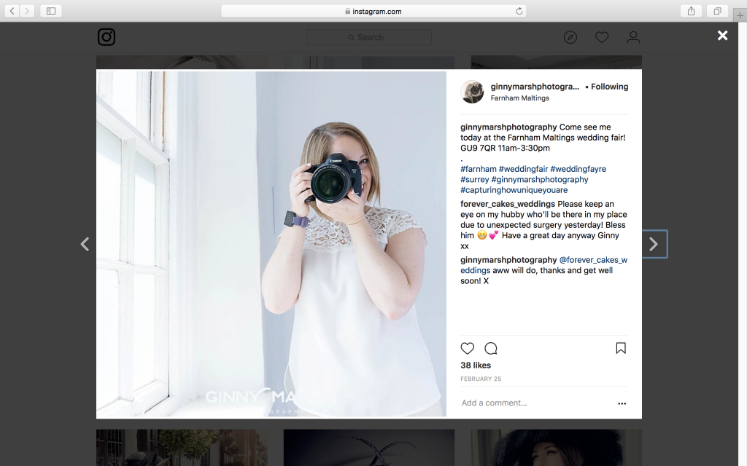Open Safari share button

click(691, 11)
